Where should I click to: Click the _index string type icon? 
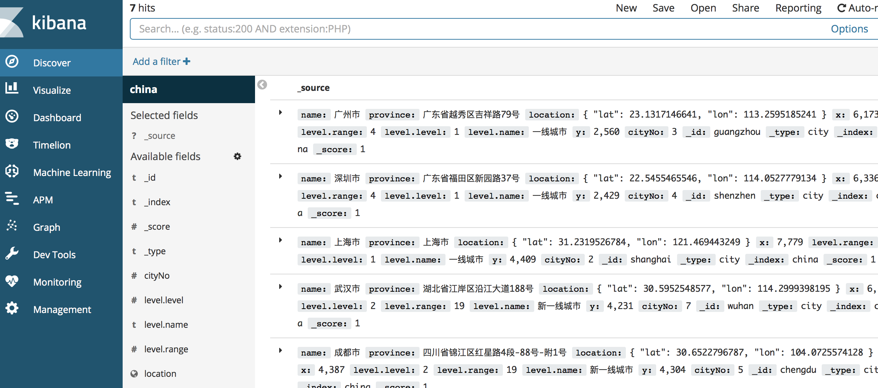coord(134,202)
